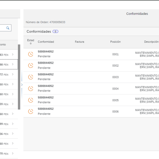
Task: Click pending clock icon for position 0005
Action: point(31,100)
